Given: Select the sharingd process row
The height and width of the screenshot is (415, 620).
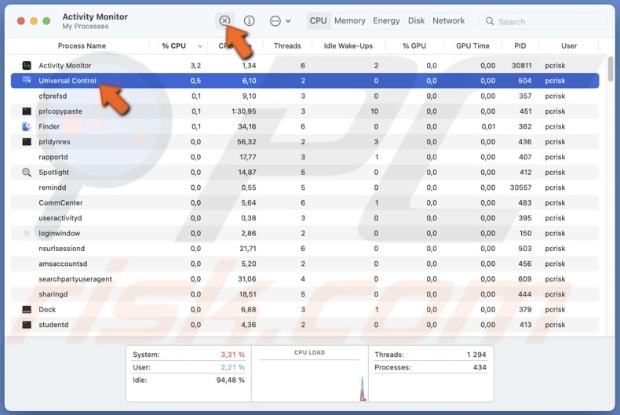Looking at the screenshot, I should (305, 294).
